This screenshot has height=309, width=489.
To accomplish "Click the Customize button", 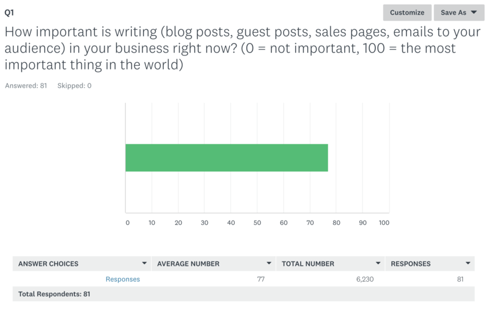I will click(x=407, y=12).
